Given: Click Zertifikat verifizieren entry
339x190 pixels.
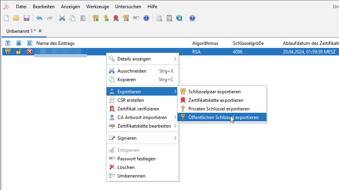Looking at the screenshot, I should click(x=138, y=109).
